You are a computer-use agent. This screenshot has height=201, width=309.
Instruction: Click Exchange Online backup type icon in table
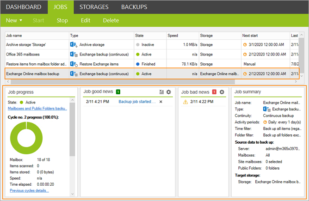pos(74,74)
